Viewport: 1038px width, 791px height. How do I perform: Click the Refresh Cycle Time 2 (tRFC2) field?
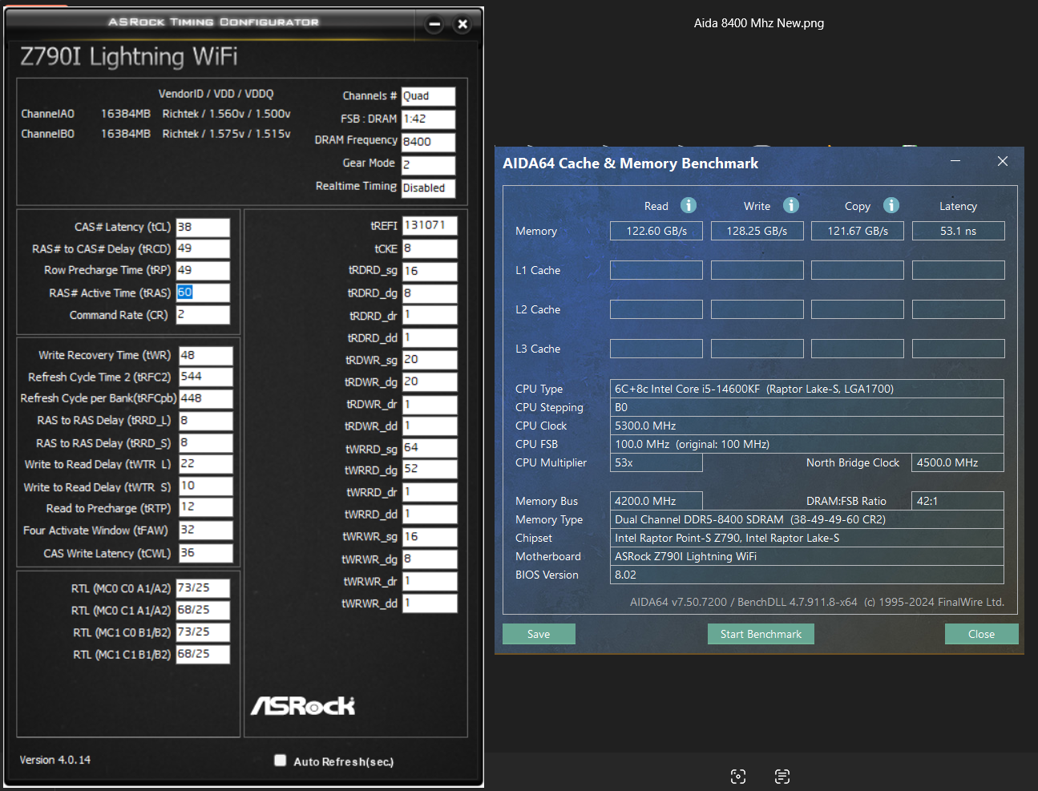click(206, 377)
